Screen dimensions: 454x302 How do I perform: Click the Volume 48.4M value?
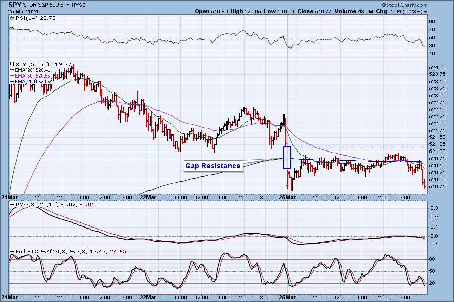point(354,11)
